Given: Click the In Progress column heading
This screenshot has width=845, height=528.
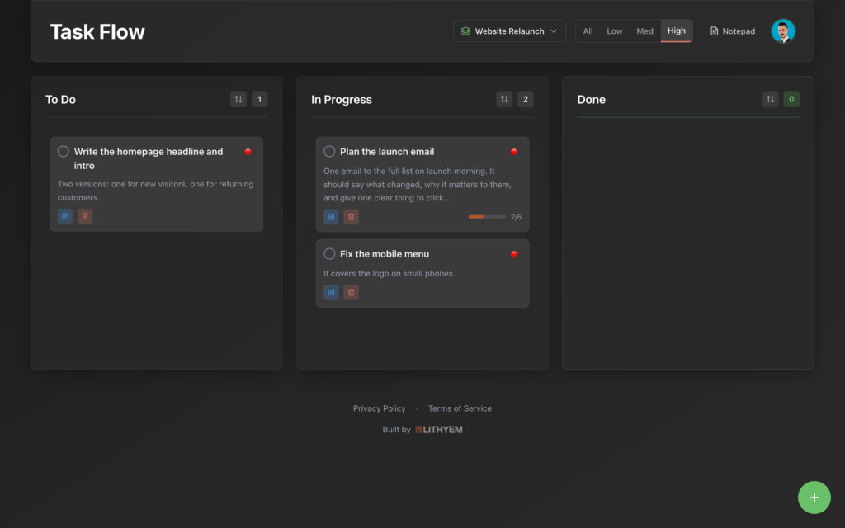Looking at the screenshot, I should click(x=341, y=100).
